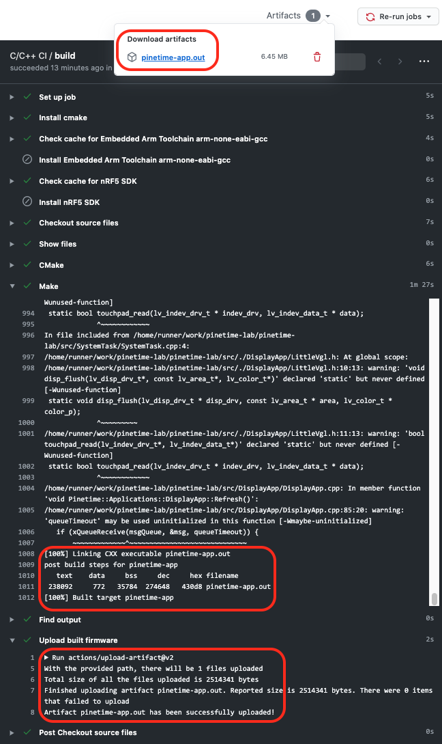Viewport: 442px width, 744px height.
Task: Click the success checkmark next to CMake
Action: pyautogui.click(x=27, y=265)
